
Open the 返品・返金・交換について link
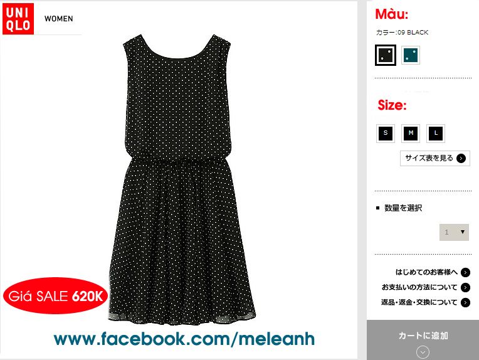click(419, 302)
